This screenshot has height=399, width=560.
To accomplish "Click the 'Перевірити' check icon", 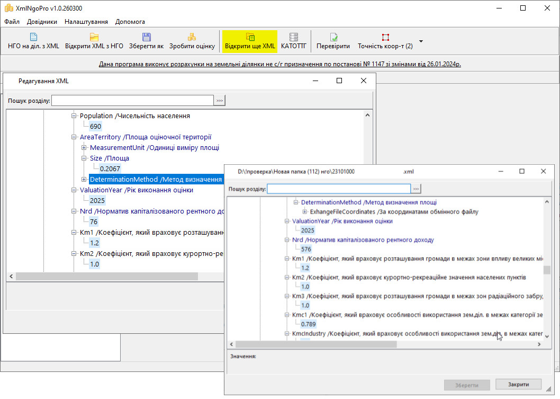I will [x=333, y=37].
